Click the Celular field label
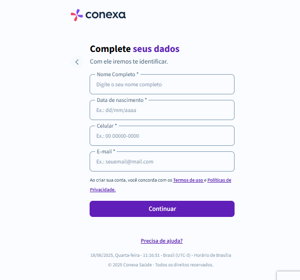Image resolution: width=300 pixels, height=280 pixels. point(107,126)
